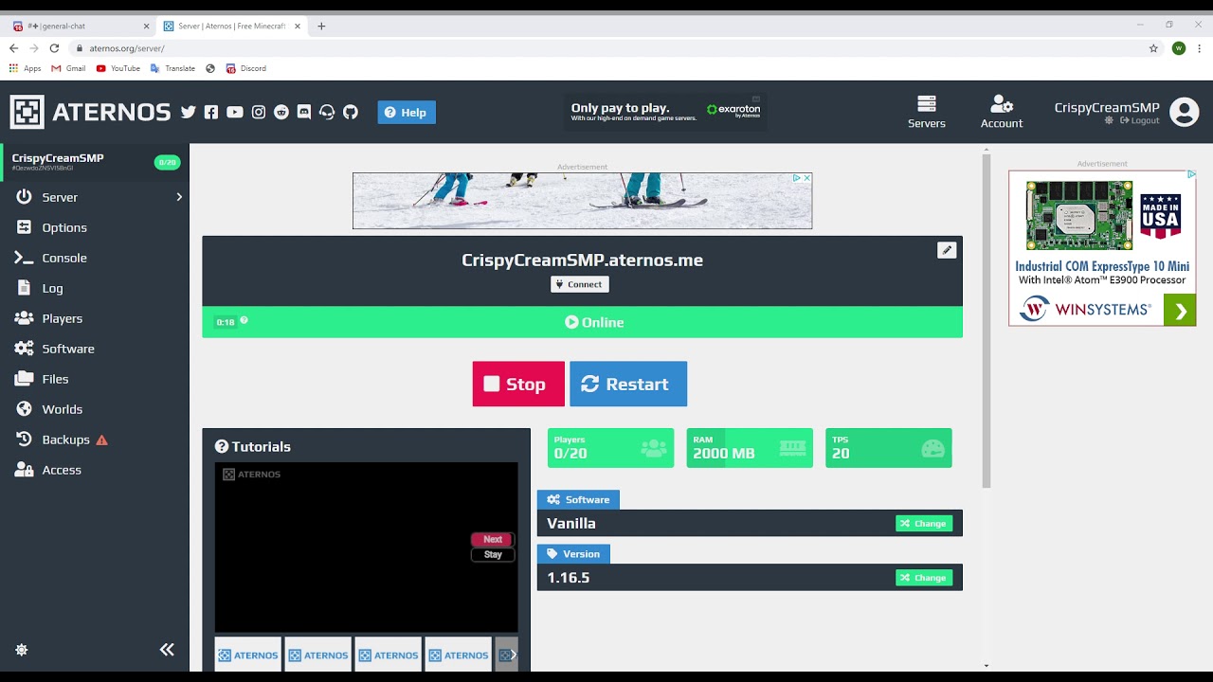Toggle the sidebar theme settings gear
This screenshot has width=1213, height=682.
point(22,650)
